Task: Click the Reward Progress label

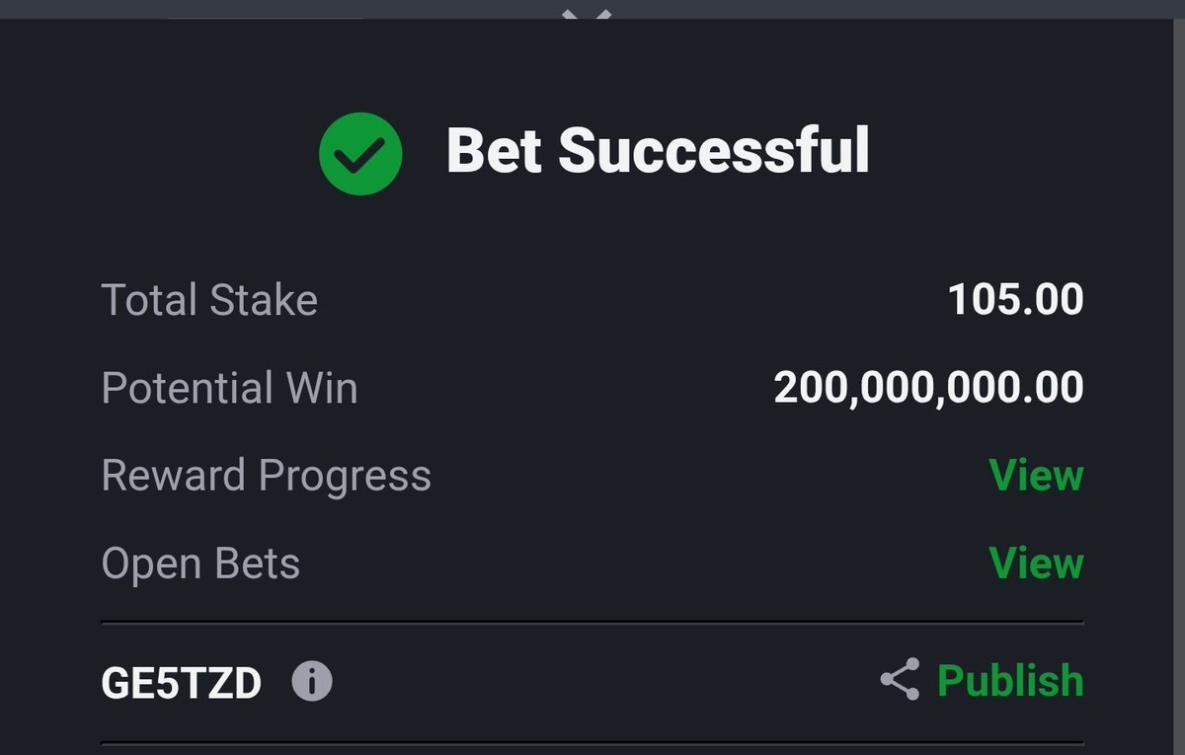Action: pyautogui.click(x=266, y=476)
